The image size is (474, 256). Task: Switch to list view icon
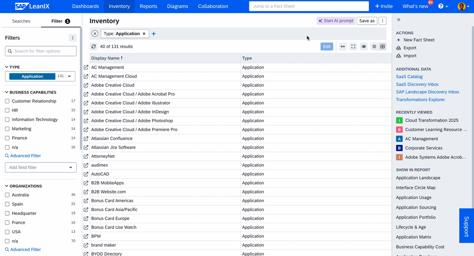pyautogui.click(x=374, y=47)
